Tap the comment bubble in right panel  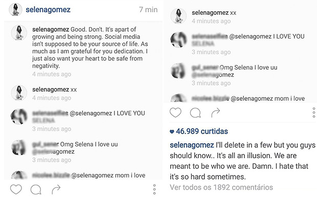(195, 113)
